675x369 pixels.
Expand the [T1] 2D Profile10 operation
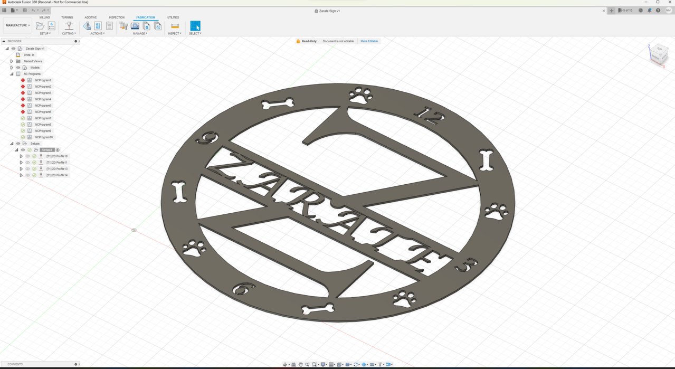pyautogui.click(x=21, y=156)
